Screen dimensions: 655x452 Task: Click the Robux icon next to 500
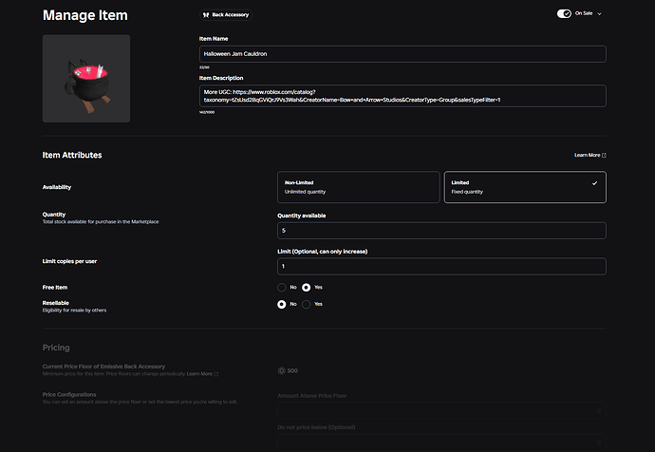[x=282, y=370]
